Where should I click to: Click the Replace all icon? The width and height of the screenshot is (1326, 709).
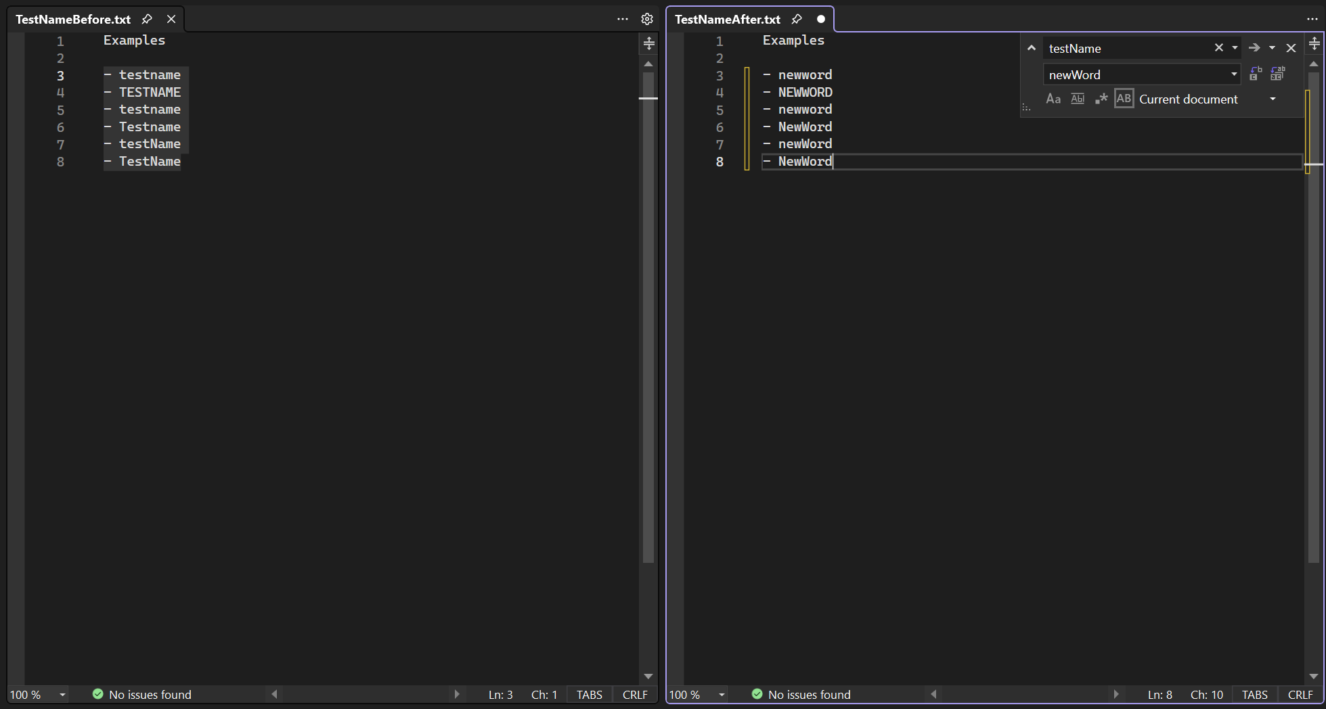1278,74
